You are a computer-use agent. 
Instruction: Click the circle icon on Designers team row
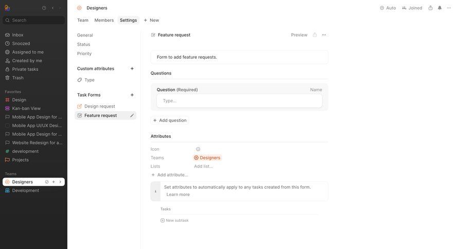point(47,182)
